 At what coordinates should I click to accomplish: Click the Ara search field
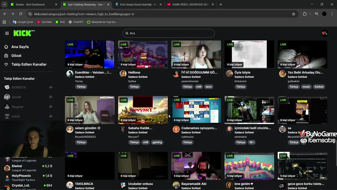click(x=168, y=33)
